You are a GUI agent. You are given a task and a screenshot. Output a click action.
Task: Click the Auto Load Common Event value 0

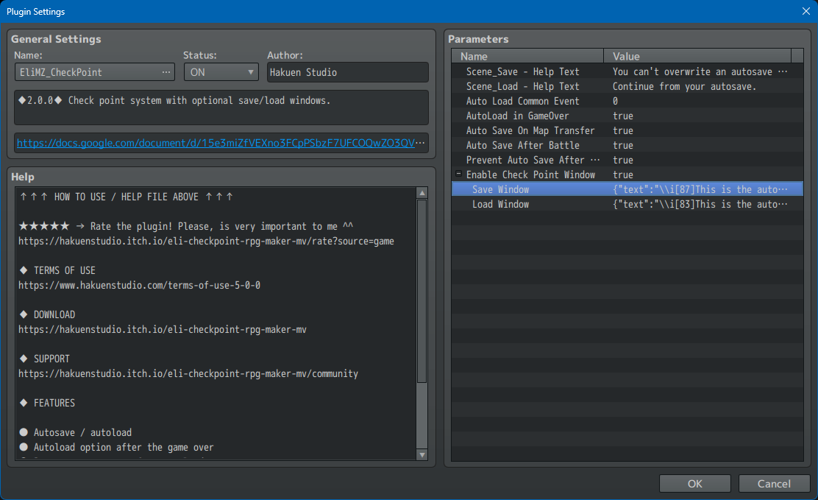coord(615,101)
